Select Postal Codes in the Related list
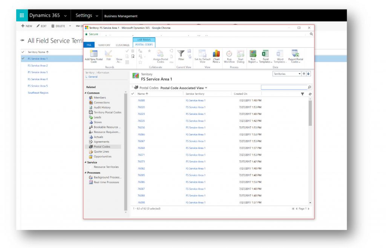This screenshot has height=248, width=386. (102, 147)
